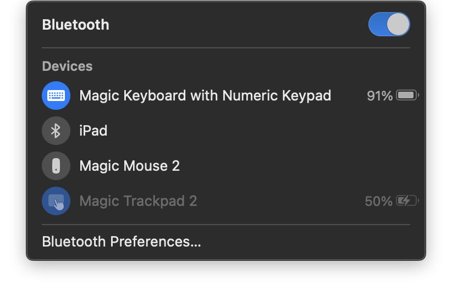
Task: Choose the Magic Trackpad 2 entry
Action: (x=138, y=201)
